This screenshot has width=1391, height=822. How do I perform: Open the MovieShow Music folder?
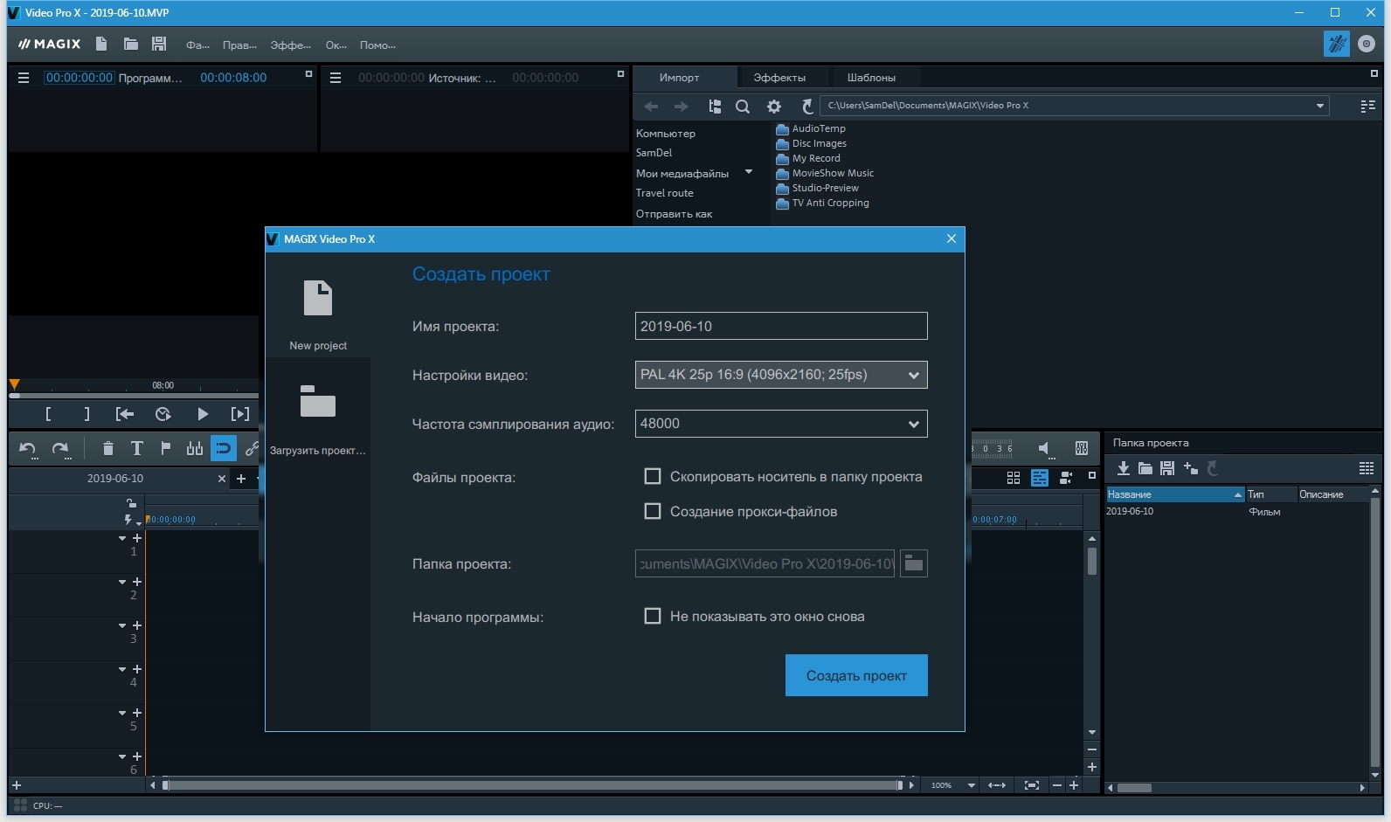point(825,173)
